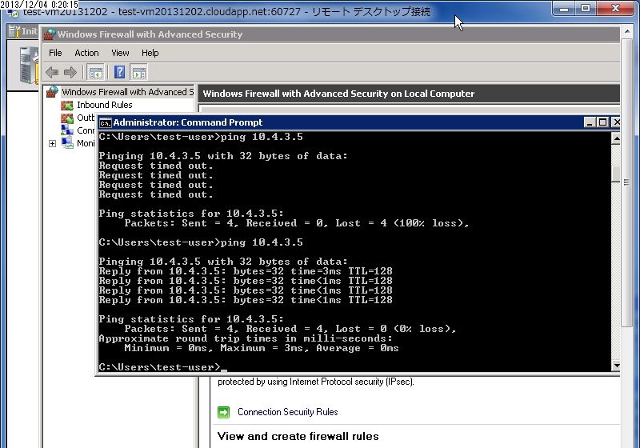Click the server icon in background window
640x448 pixels.
[x=30, y=66]
